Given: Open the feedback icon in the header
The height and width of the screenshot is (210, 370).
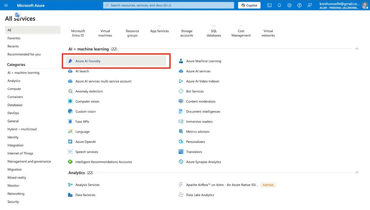Looking at the screenshot, I should [x=309, y=5].
